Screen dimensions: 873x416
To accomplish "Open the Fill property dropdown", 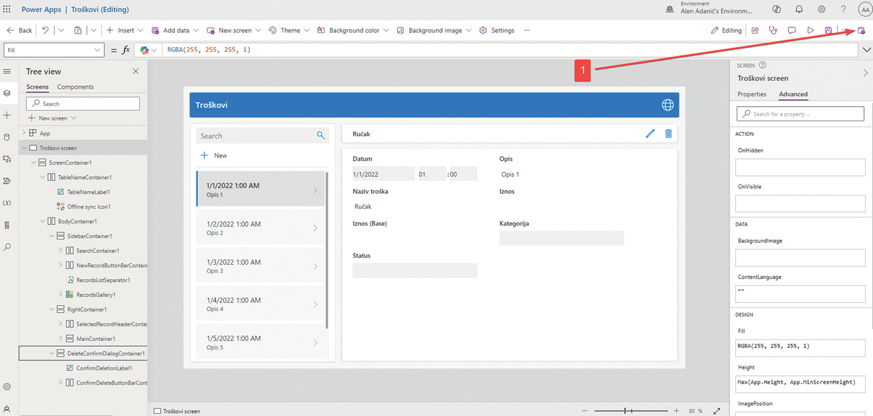I will click(97, 50).
